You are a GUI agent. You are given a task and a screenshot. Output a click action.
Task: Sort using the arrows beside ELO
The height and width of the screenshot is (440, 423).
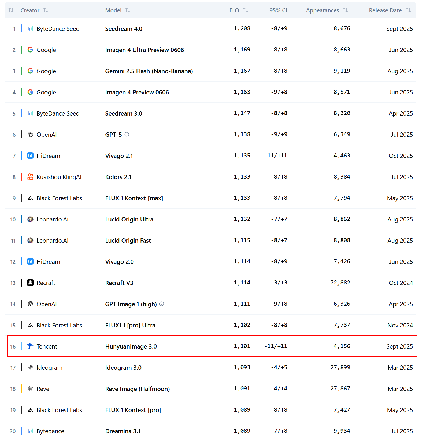[246, 10]
